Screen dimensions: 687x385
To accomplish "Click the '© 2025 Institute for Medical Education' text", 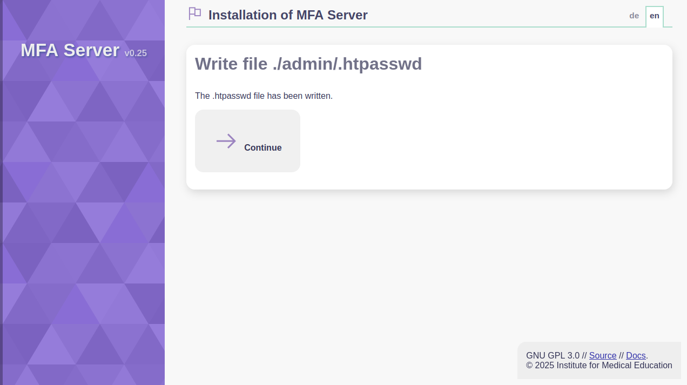I will coord(599,366).
